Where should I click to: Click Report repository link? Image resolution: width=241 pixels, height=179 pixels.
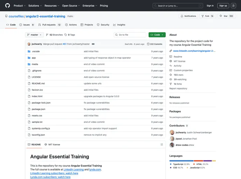click(178, 88)
